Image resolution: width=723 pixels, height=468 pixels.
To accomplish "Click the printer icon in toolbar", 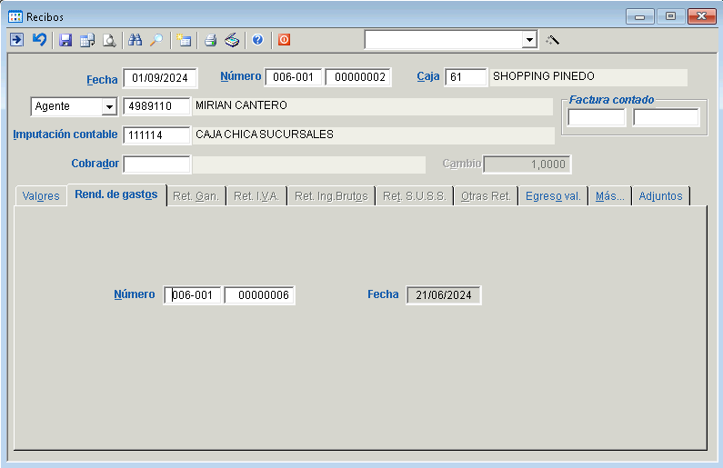I will tap(210, 40).
